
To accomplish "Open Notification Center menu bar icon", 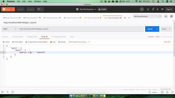I will [171, 1].
